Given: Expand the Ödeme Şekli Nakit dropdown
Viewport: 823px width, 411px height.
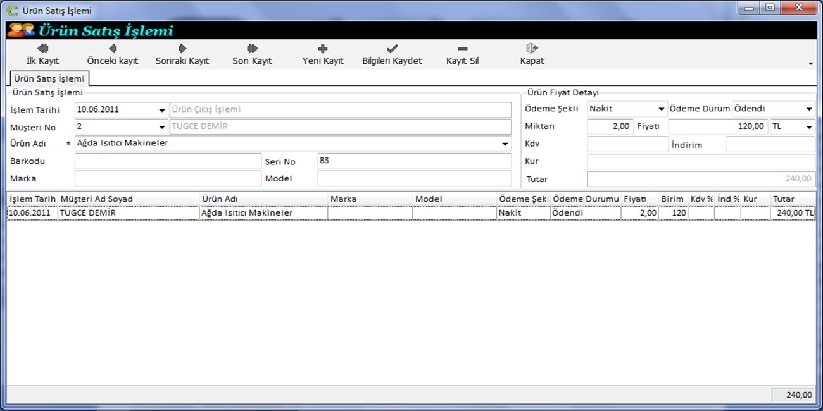Looking at the screenshot, I should 662,109.
